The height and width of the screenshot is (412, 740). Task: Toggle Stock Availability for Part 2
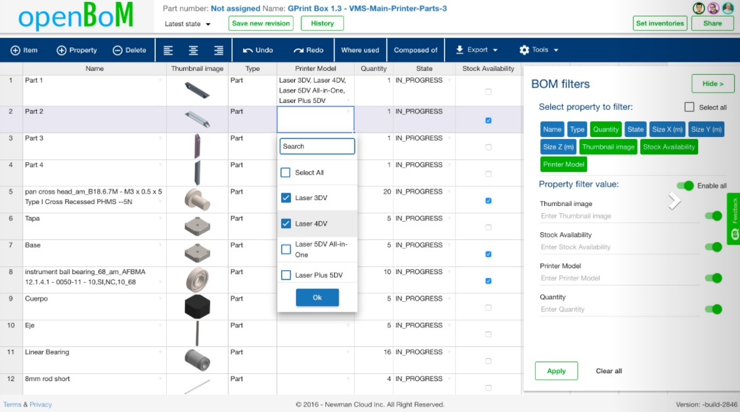click(x=489, y=120)
